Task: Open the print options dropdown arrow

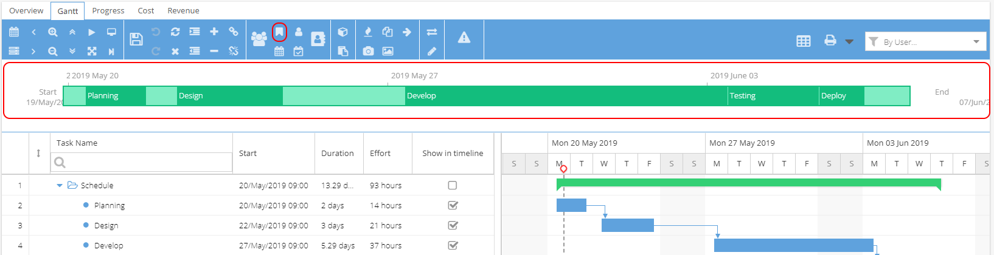Action: (849, 42)
